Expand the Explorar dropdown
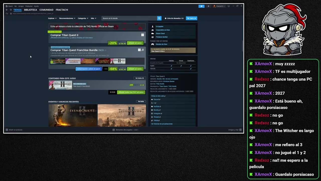Viewport: 321px width, 181px height. [x=52, y=18]
